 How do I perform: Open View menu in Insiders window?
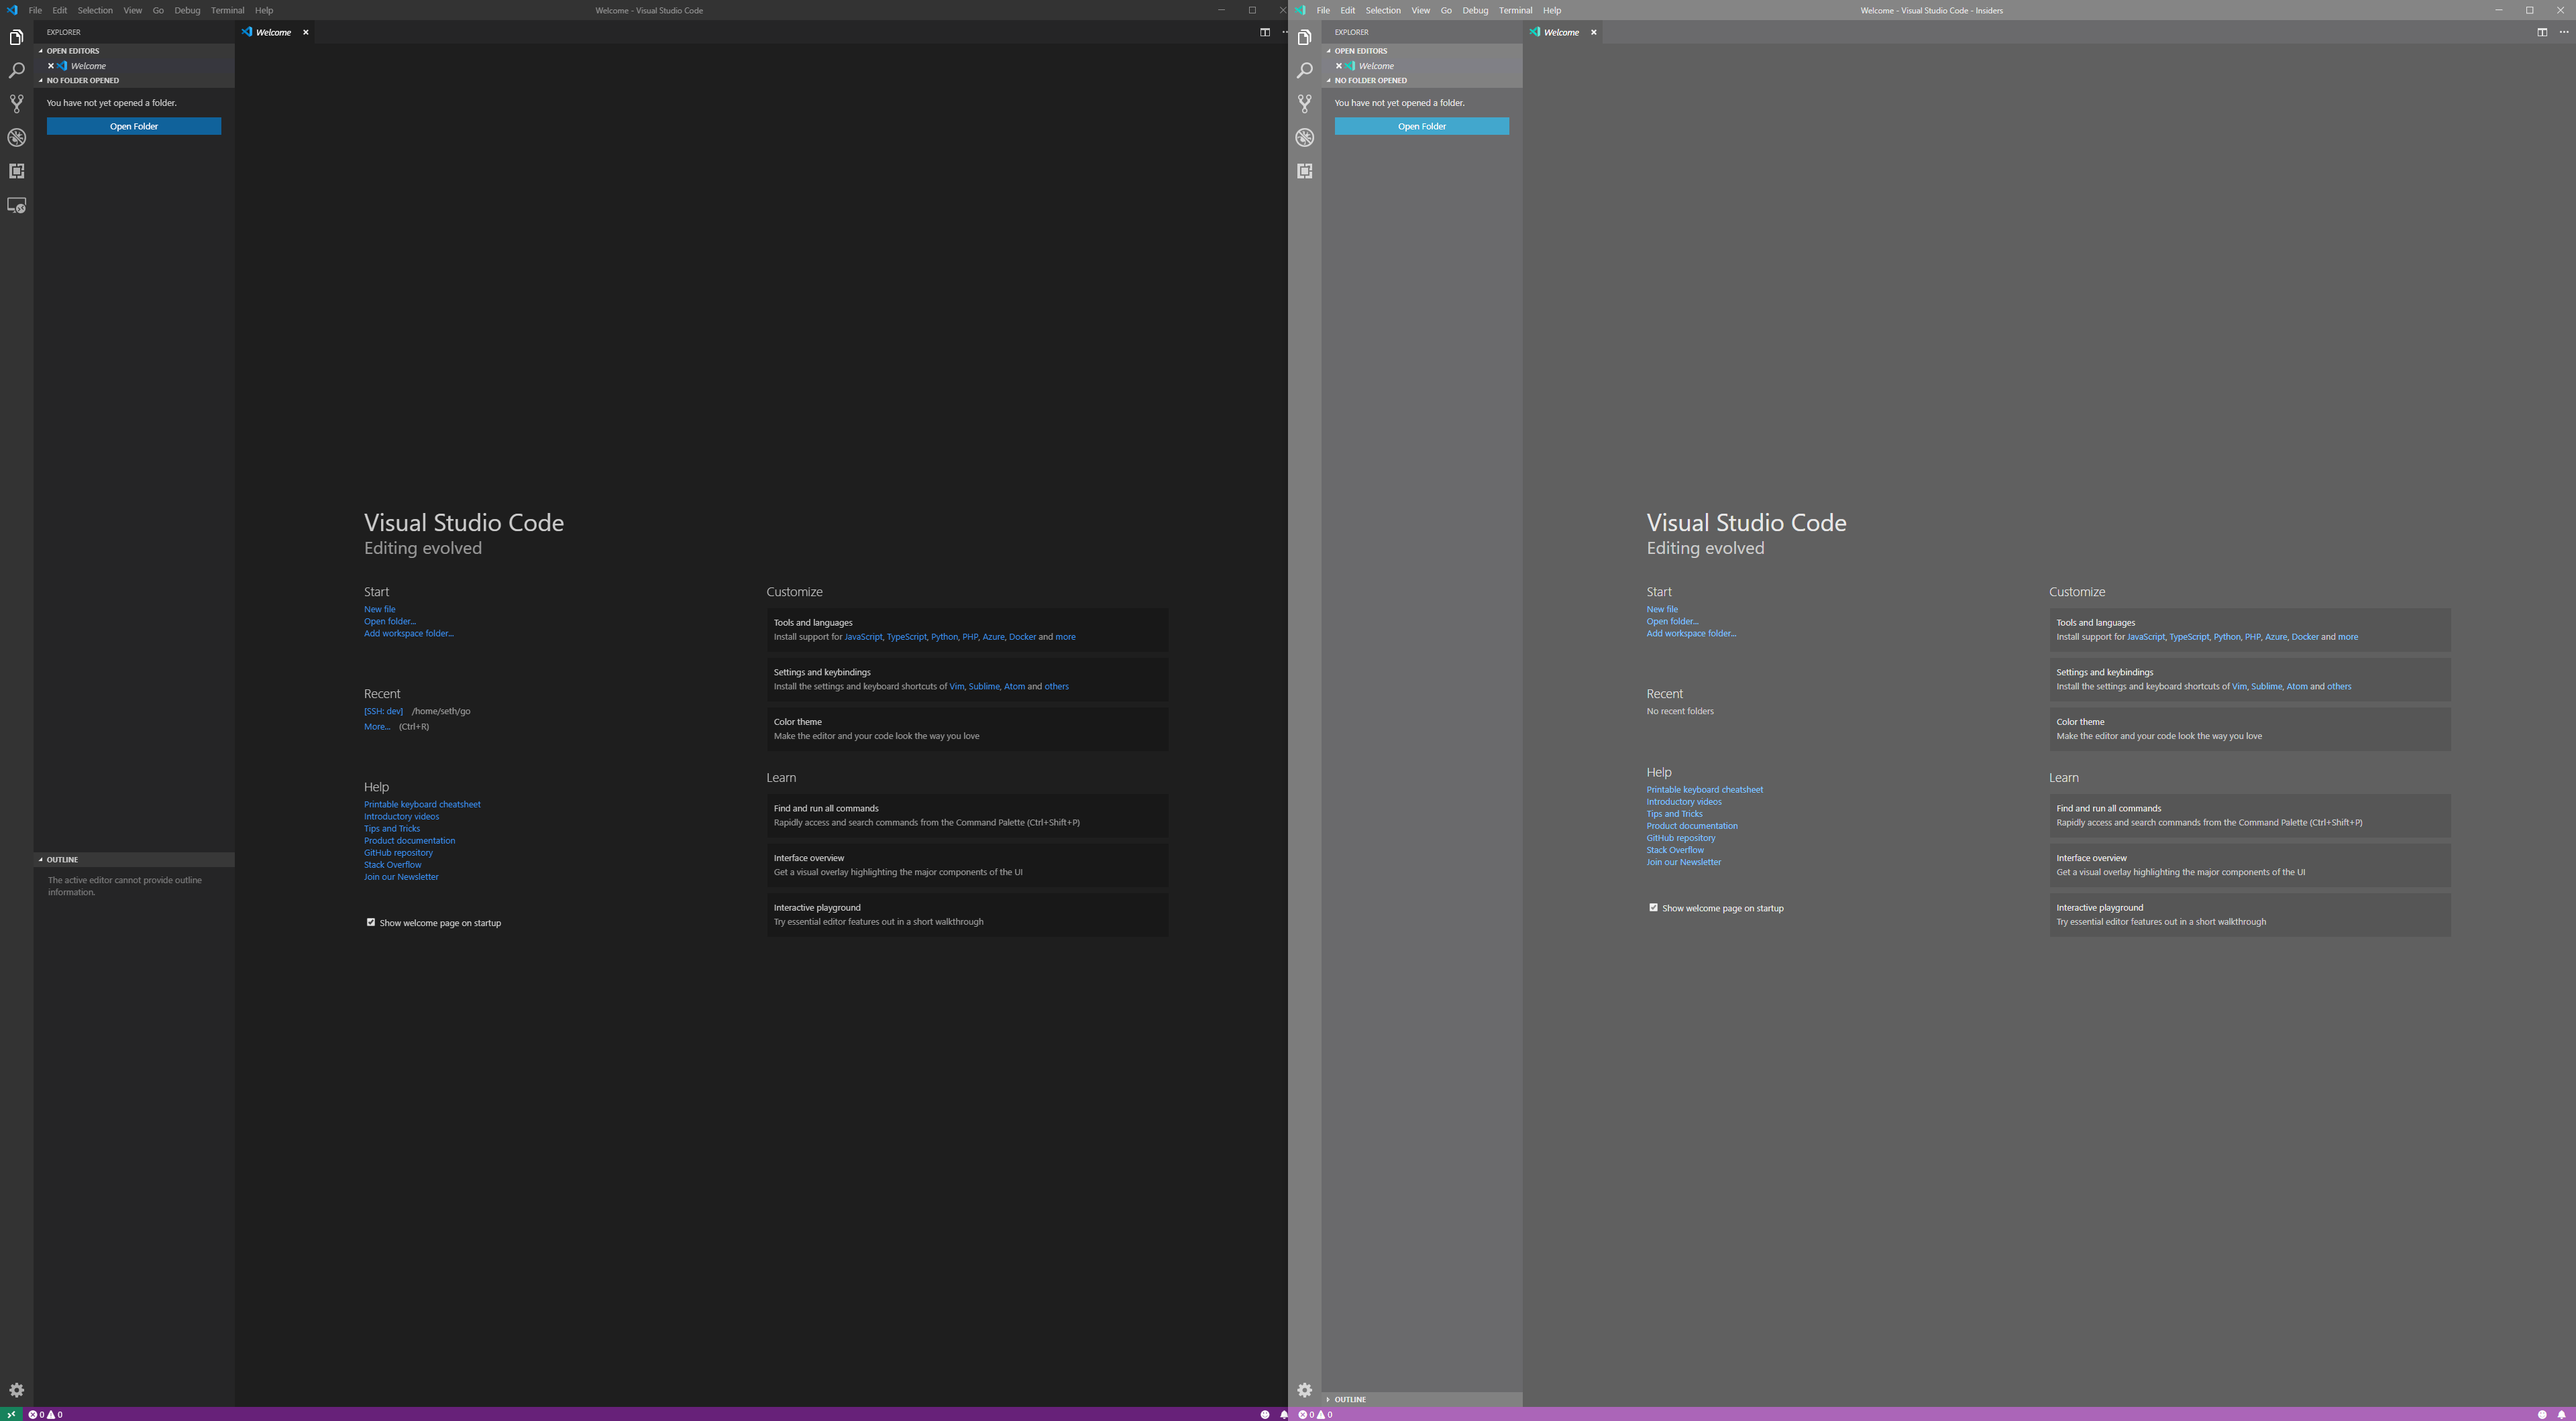pos(1420,10)
